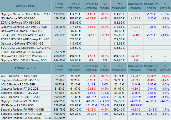Click the '-0,20 €' half-year difference
Viewport: 171px width, 120px height.
[x=151, y=35]
